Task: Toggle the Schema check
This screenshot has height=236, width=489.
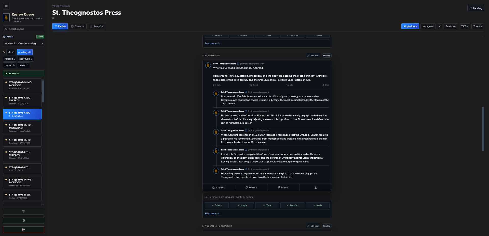Action: pos(217,205)
